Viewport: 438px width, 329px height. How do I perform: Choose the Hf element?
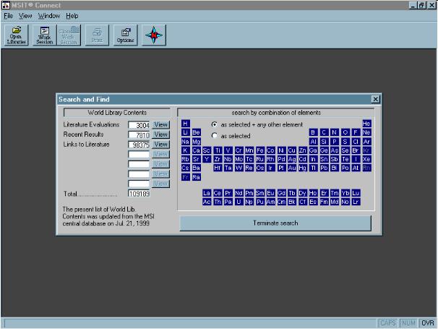[x=218, y=168]
